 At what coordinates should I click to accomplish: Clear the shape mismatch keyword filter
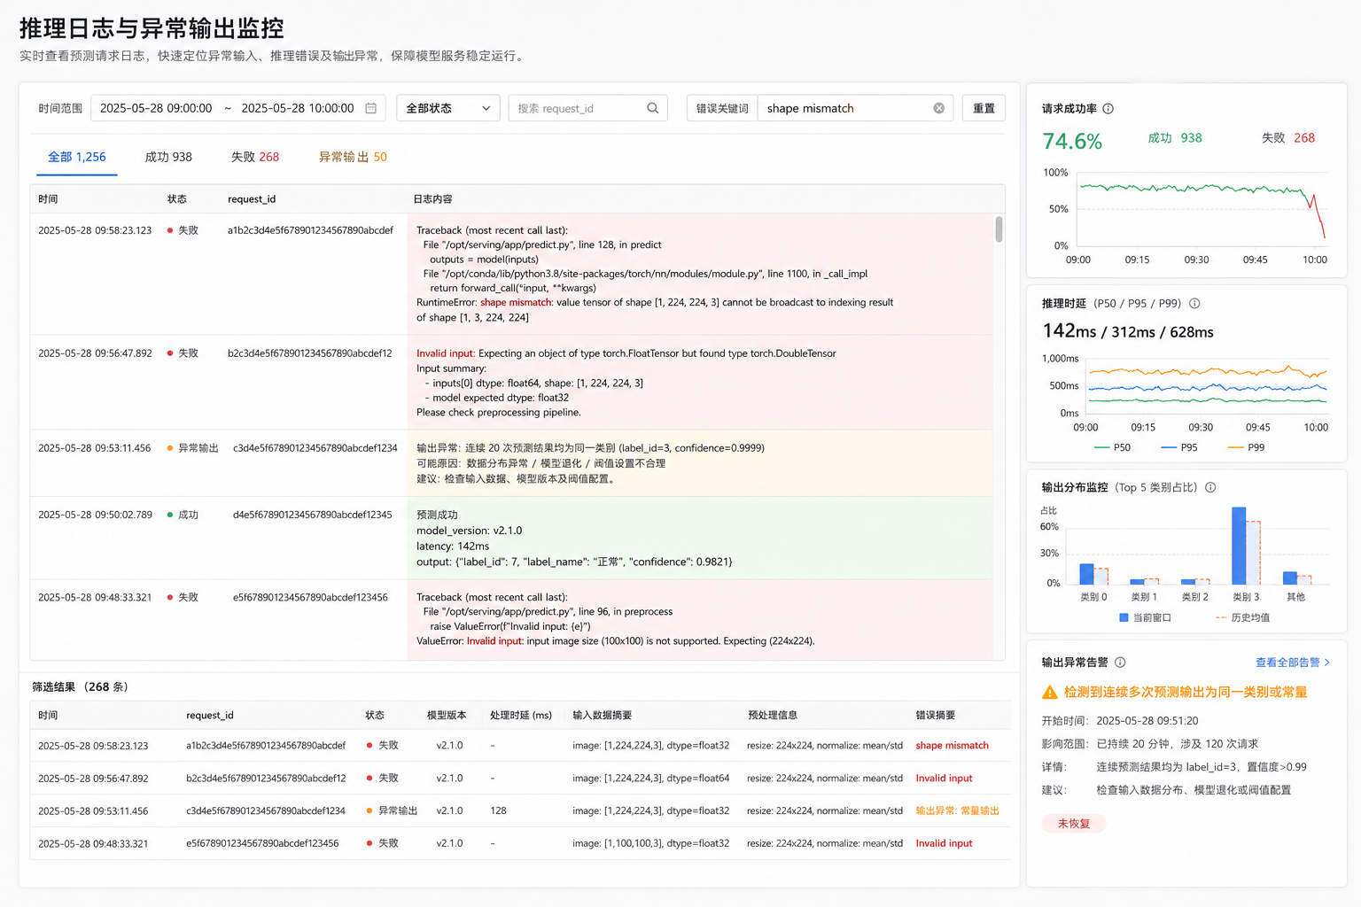pyautogui.click(x=938, y=108)
